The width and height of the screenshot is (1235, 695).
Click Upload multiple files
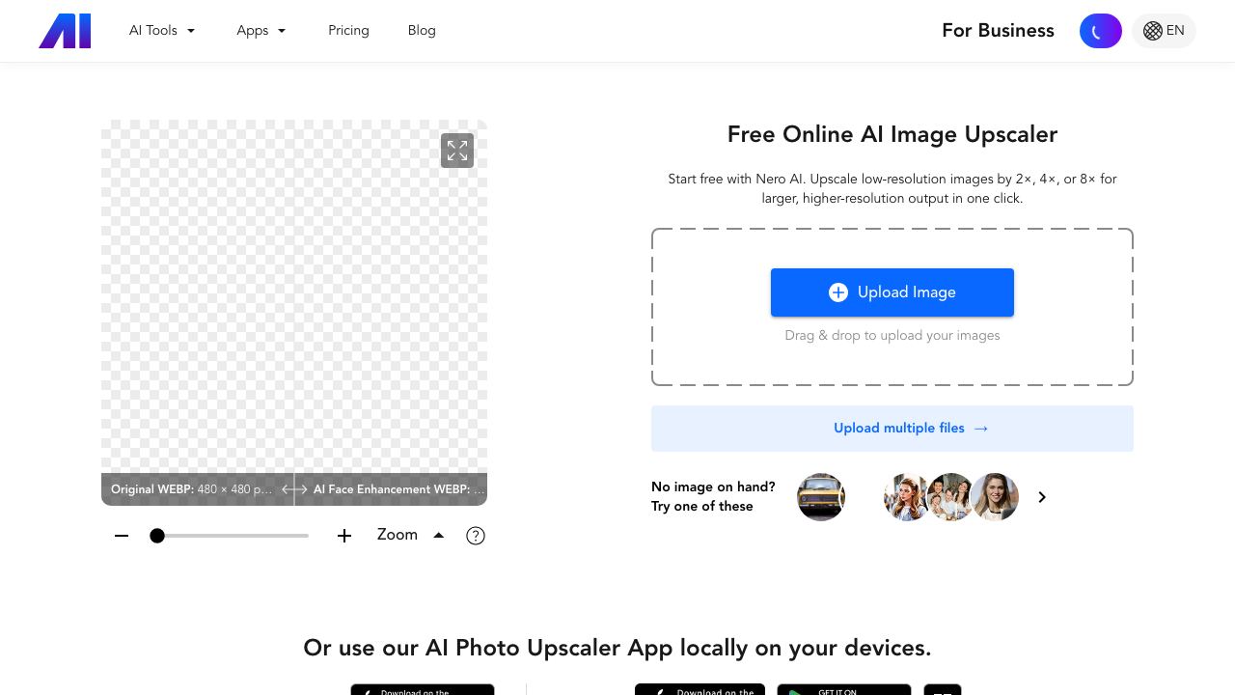click(x=892, y=429)
